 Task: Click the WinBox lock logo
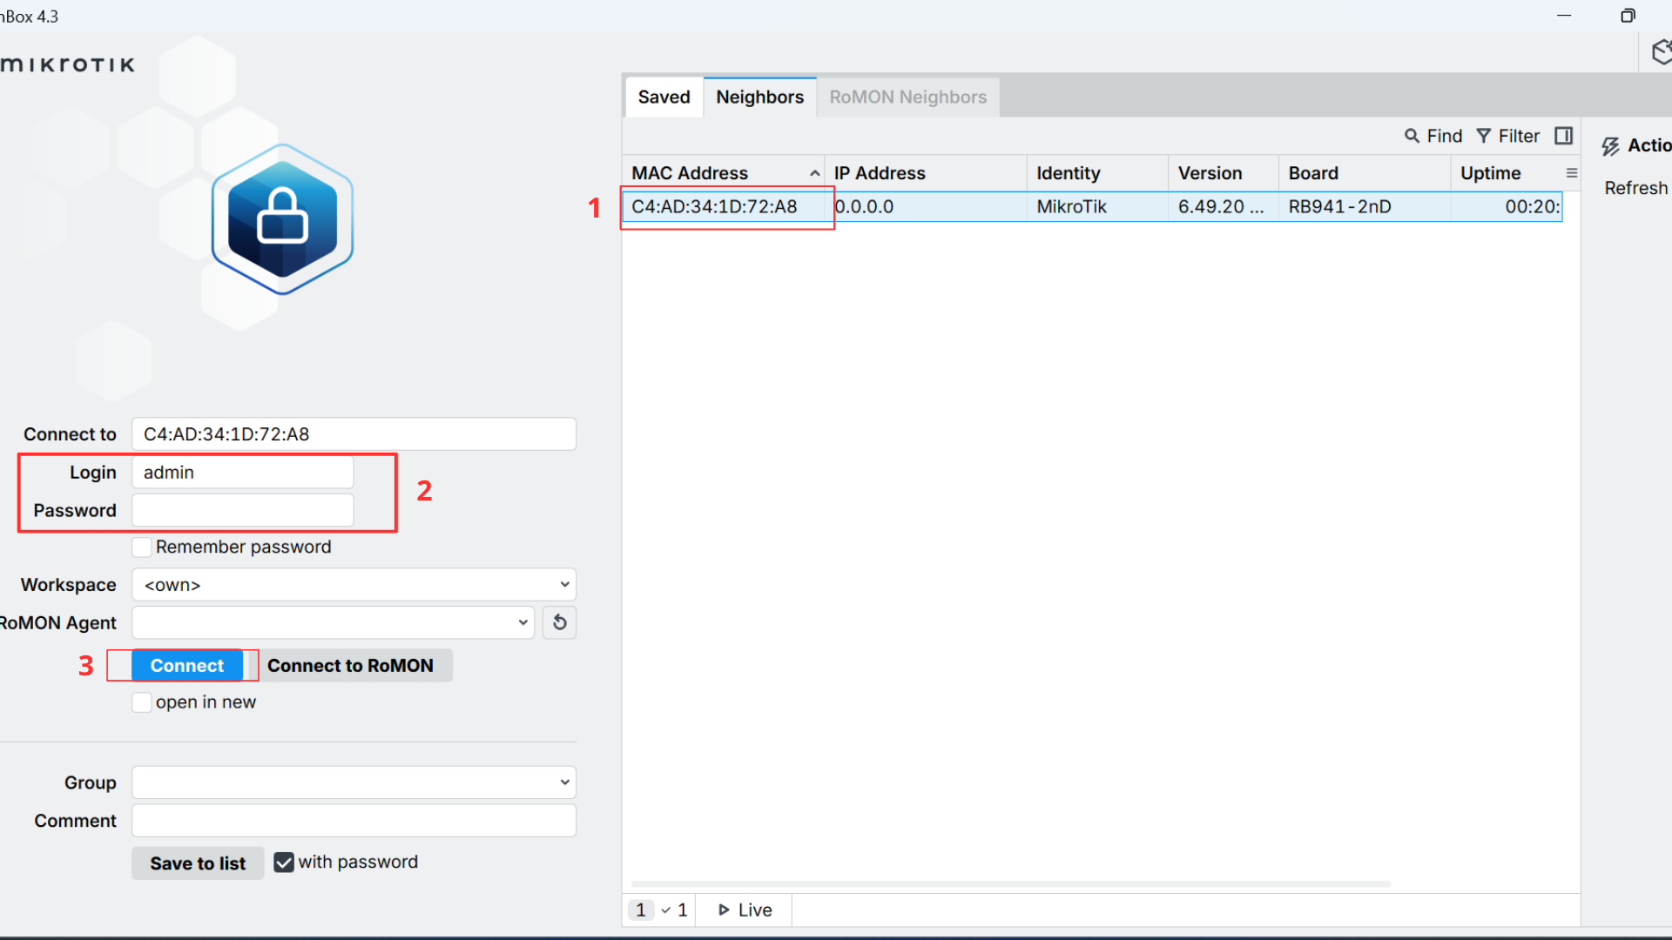(282, 219)
